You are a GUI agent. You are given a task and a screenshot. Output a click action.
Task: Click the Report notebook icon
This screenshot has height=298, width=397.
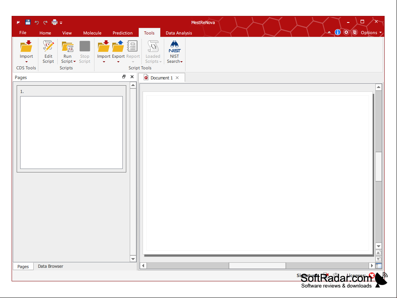pos(132,46)
